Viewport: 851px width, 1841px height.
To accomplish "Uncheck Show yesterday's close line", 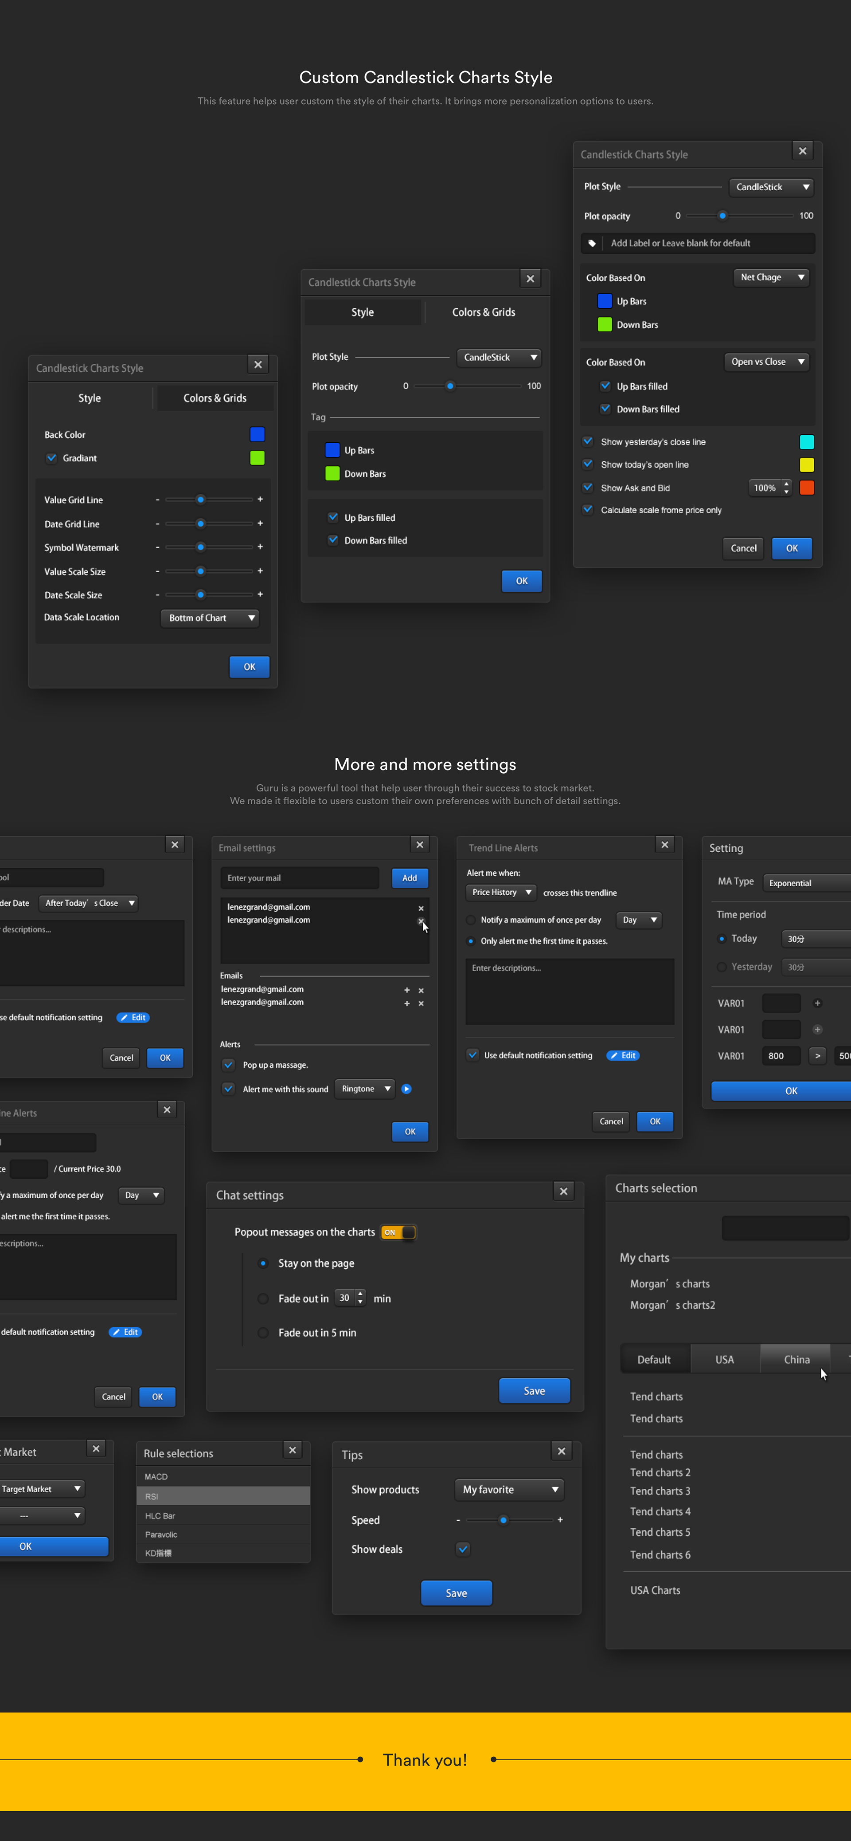I will (x=588, y=442).
